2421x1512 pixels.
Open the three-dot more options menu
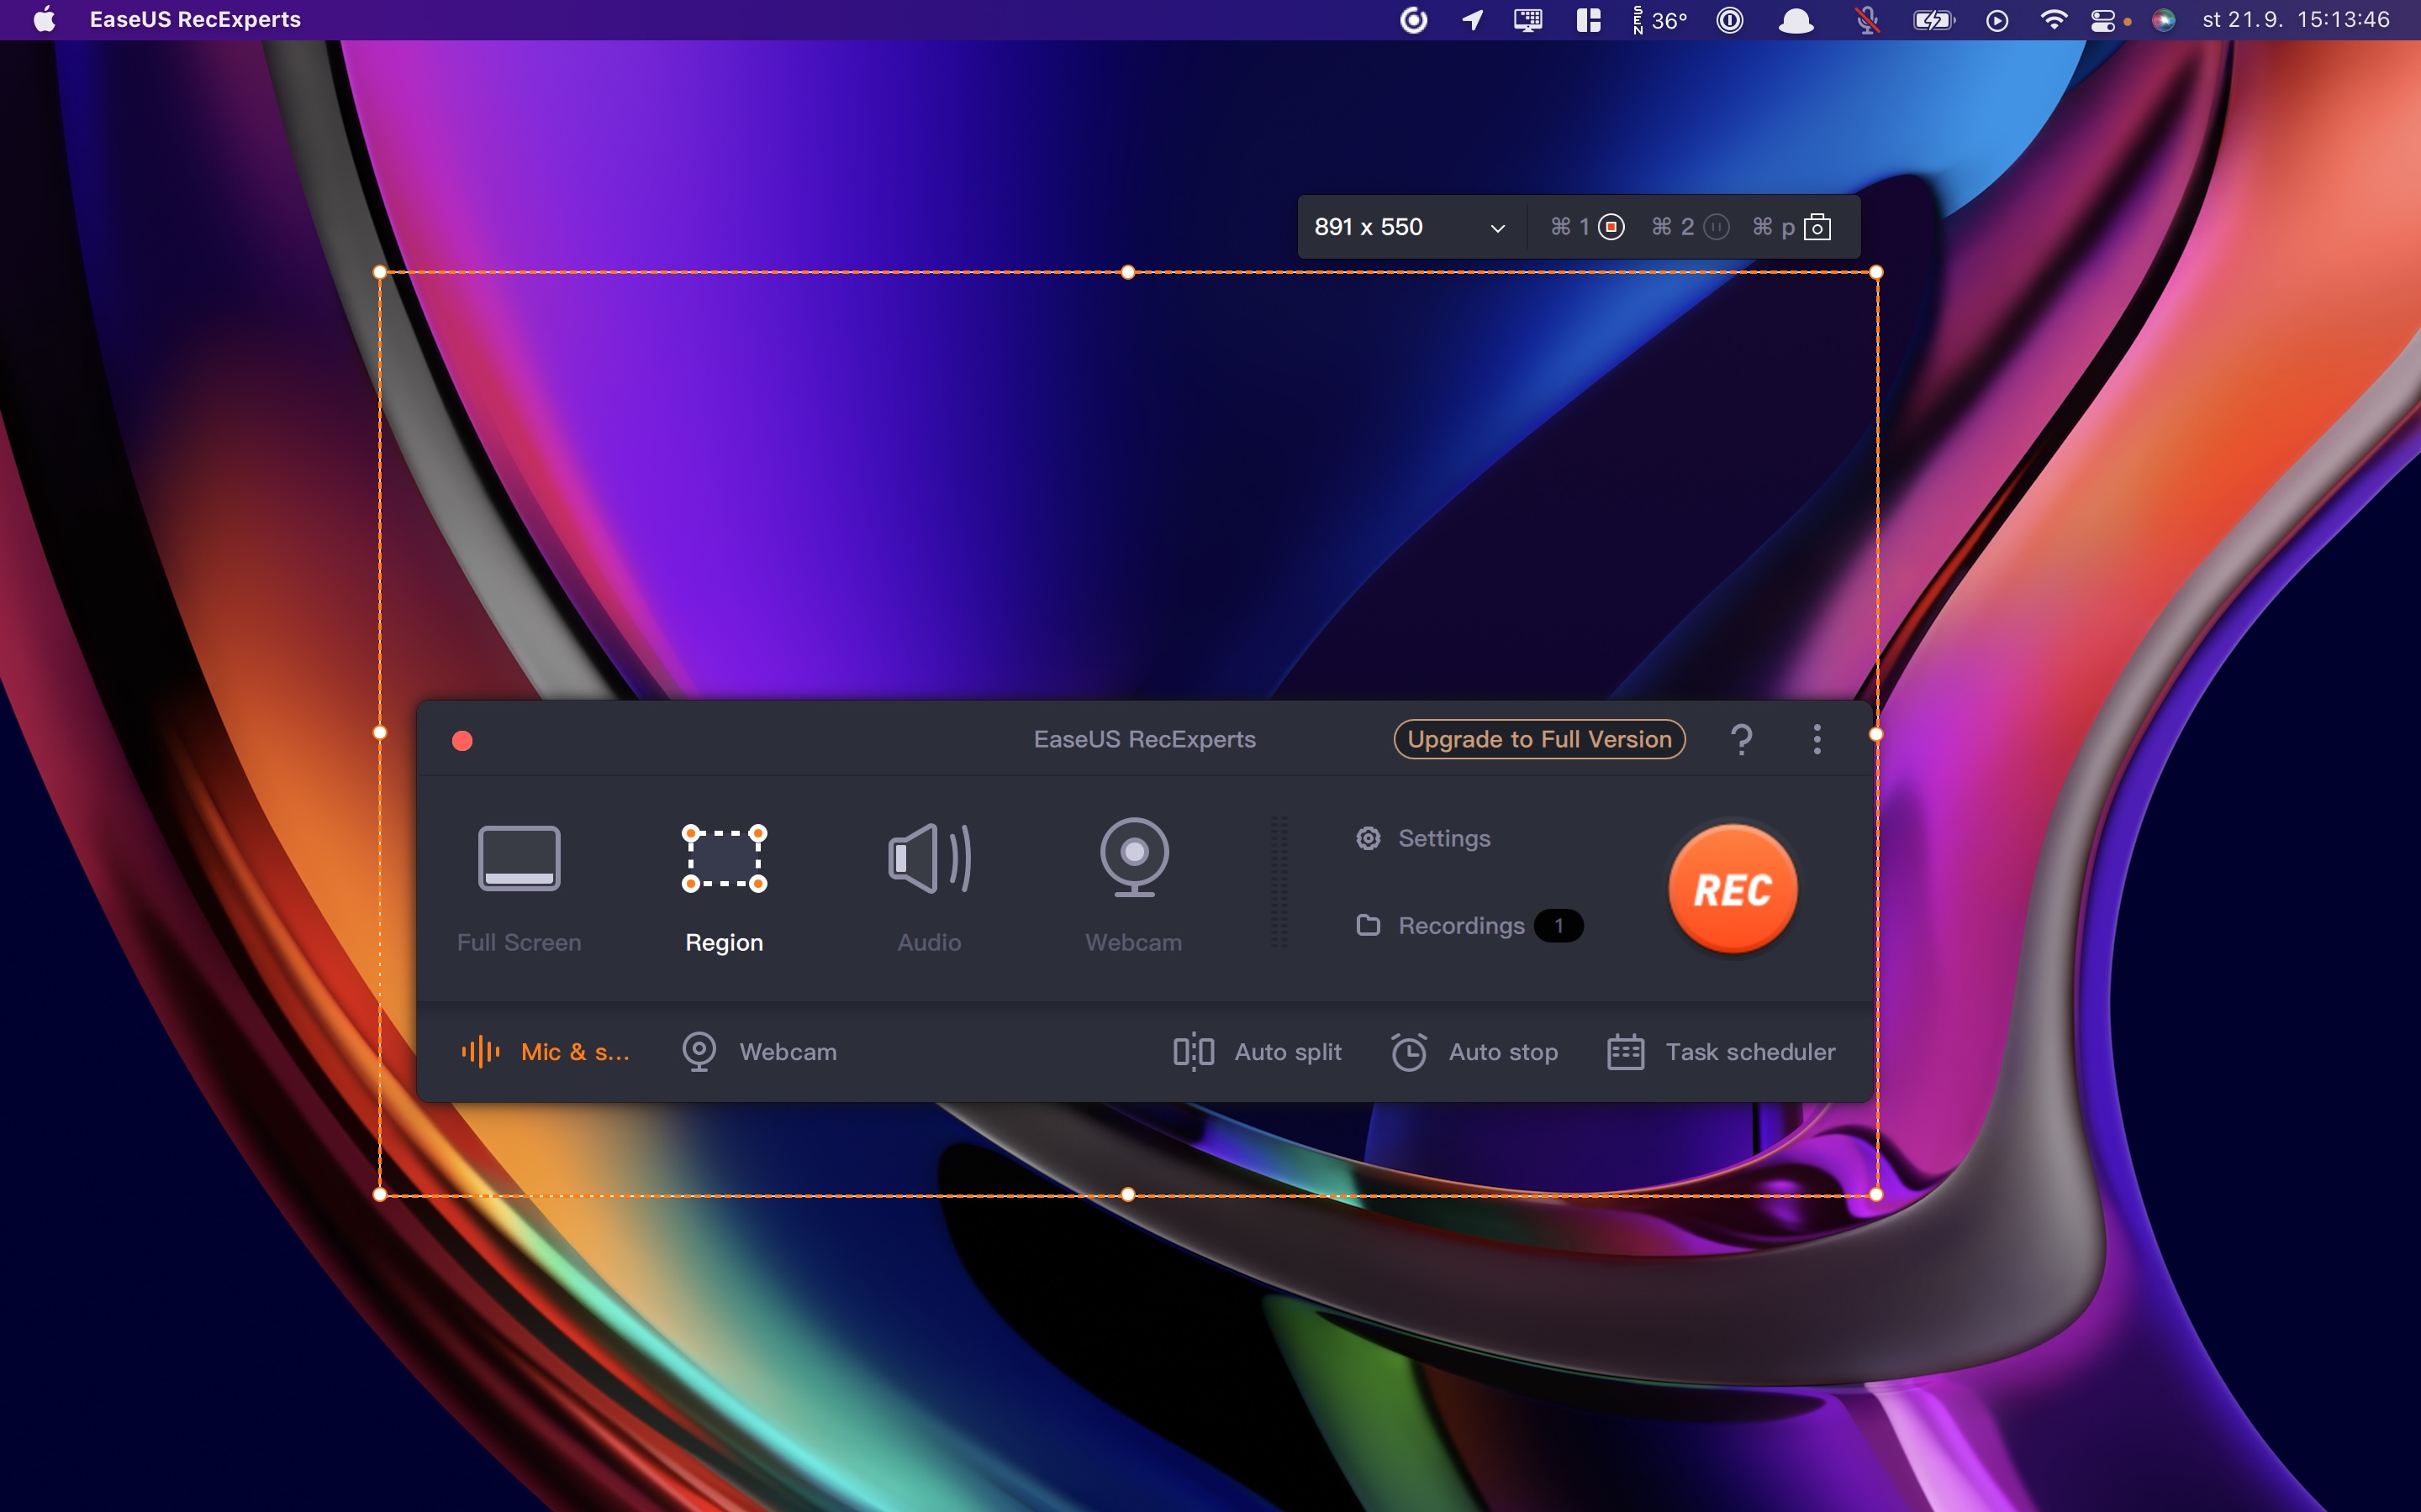[1817, 739]
